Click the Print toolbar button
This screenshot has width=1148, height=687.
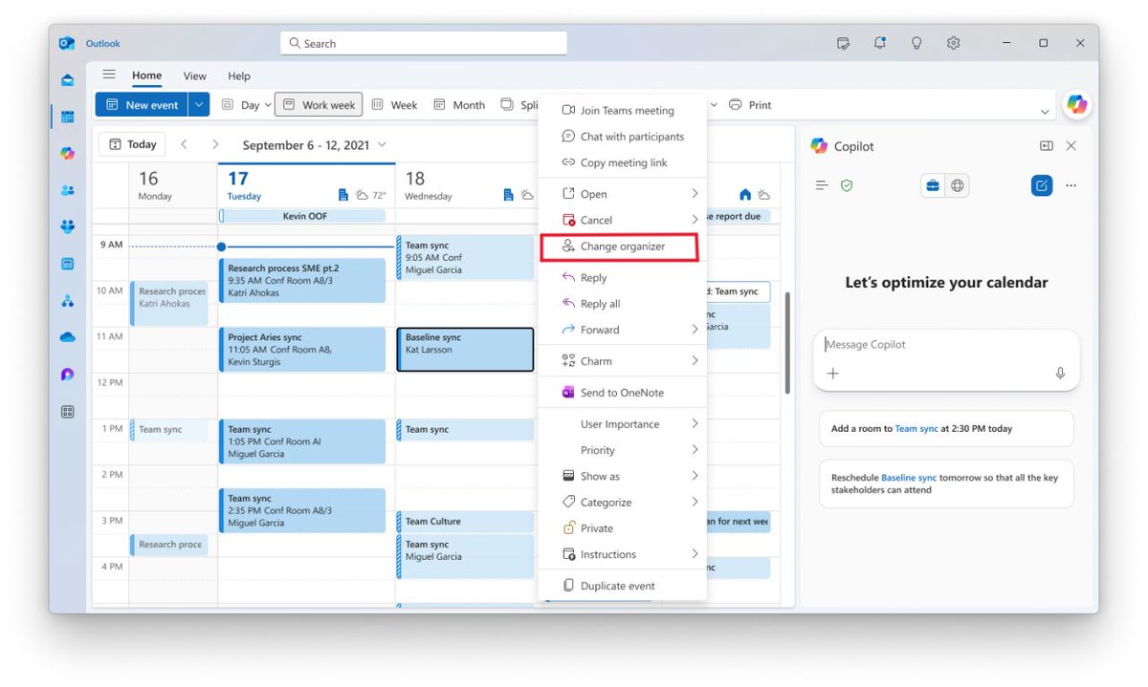750,105
